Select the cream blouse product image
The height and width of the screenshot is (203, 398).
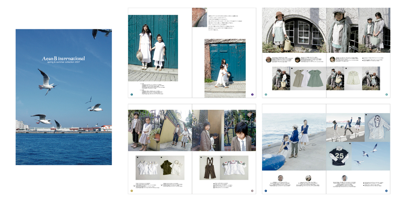pyautogui.click(x=353, y=78)
